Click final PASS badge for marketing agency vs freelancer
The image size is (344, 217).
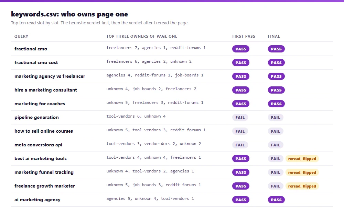[x=276, y=76]
